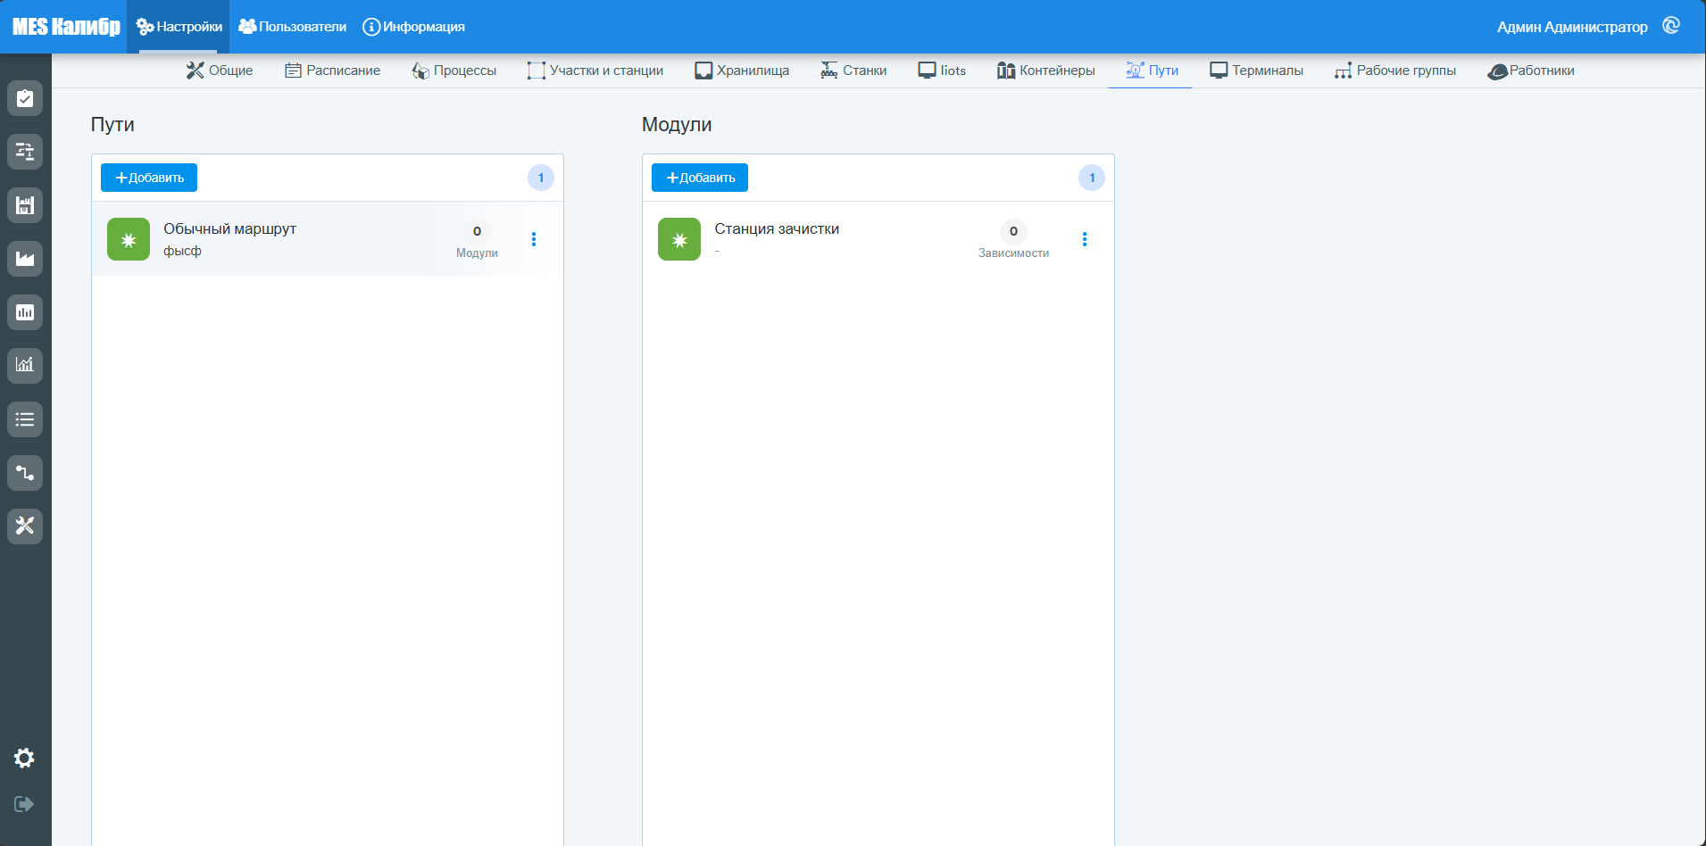Switch to the Расписание tab

(x=332, y=70)
